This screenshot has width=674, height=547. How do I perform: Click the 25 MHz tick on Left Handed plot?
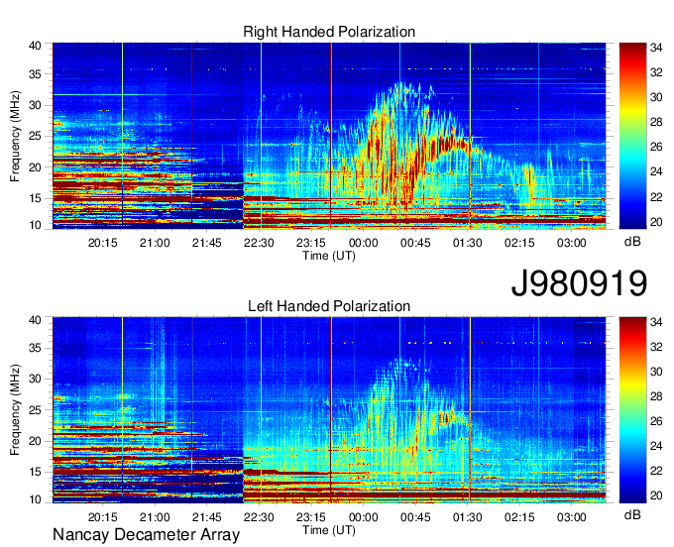(x=36, y=410)
